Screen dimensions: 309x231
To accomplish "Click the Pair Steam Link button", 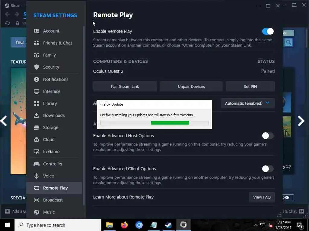I will click(125, 87).
